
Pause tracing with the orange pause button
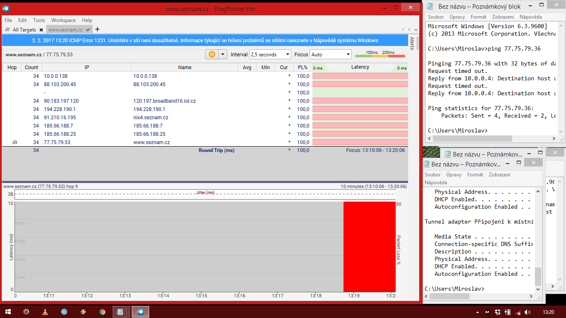coord(212,54)
